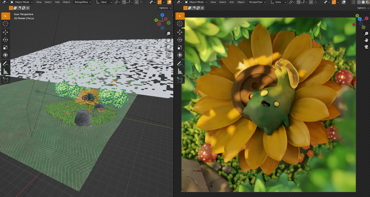Screen dimensions: 370x197
Task: Toggle proportional editing in the header
Action: coord(137,2)
